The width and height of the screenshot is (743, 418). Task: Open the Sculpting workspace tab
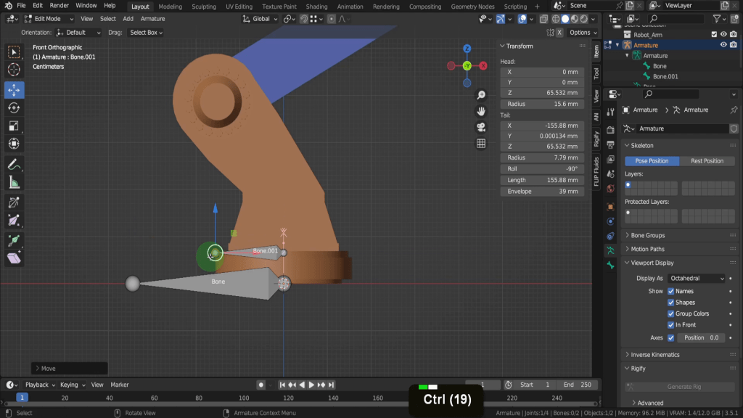click(203, 7)
